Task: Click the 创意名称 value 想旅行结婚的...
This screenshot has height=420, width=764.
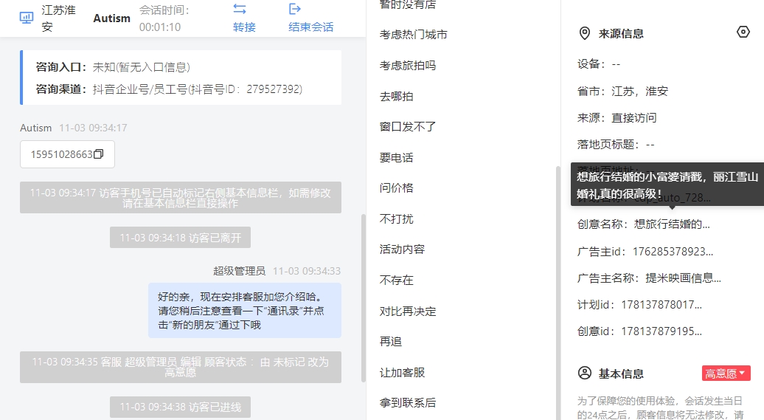Action: click(672, 224)
